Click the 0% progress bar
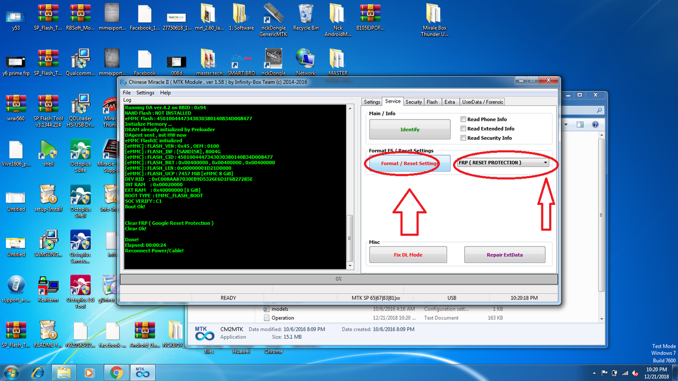The image size is (678, 381). 339,279
